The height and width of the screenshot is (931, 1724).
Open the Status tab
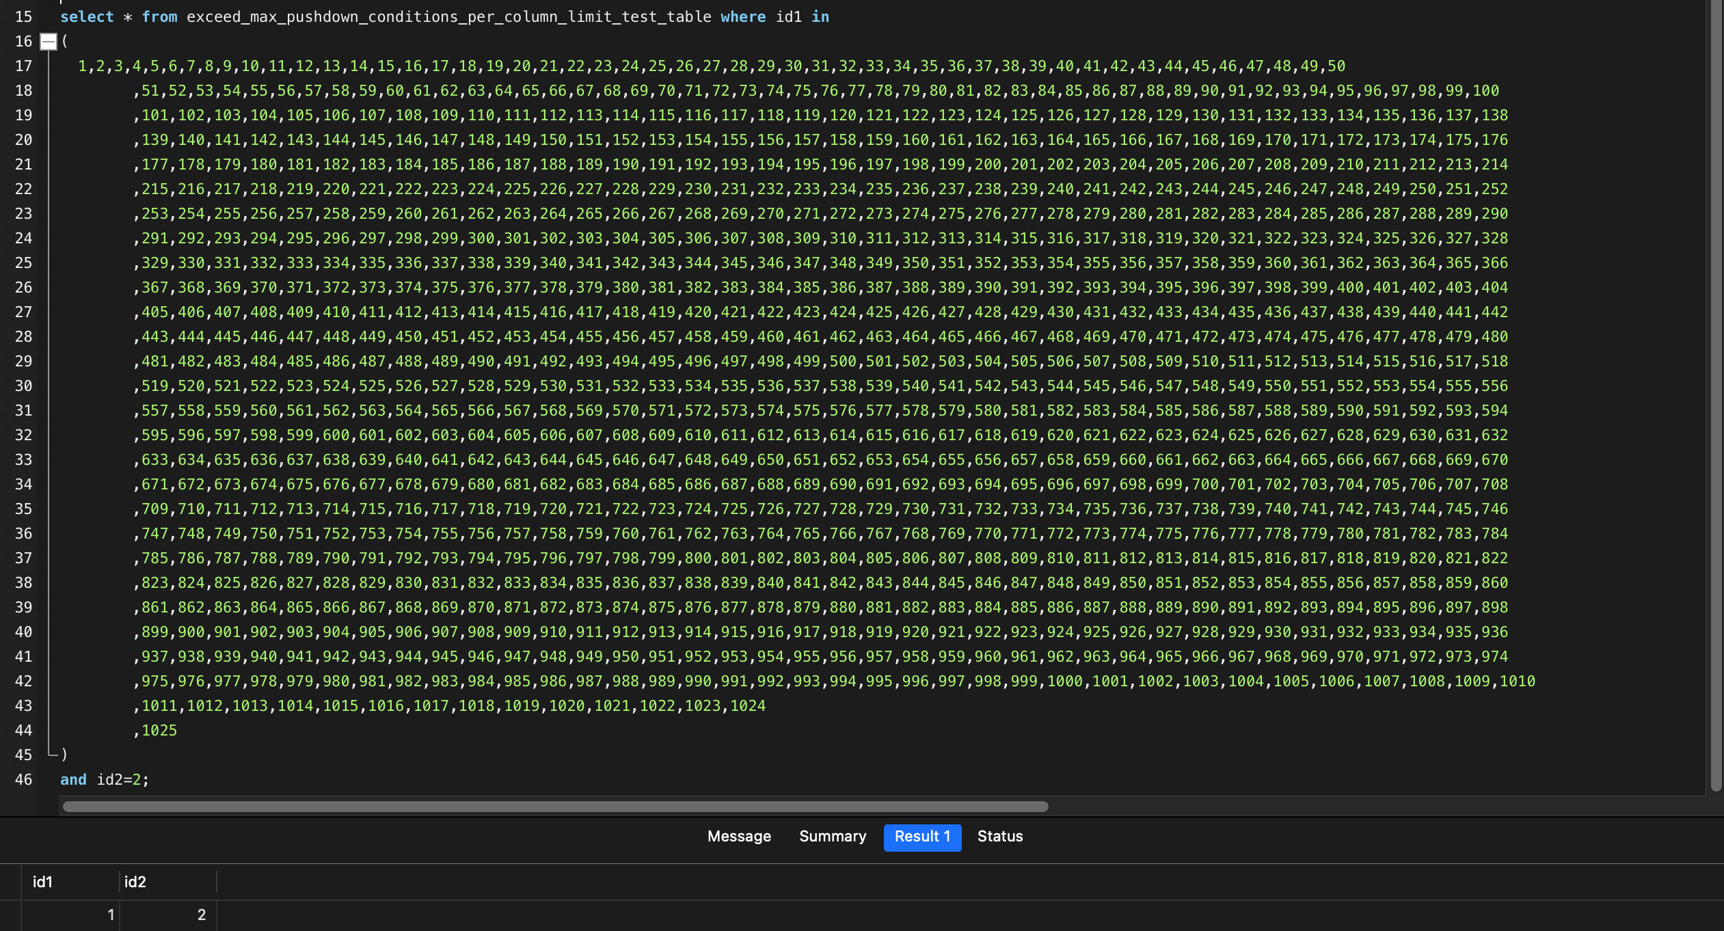click(999, 837)
